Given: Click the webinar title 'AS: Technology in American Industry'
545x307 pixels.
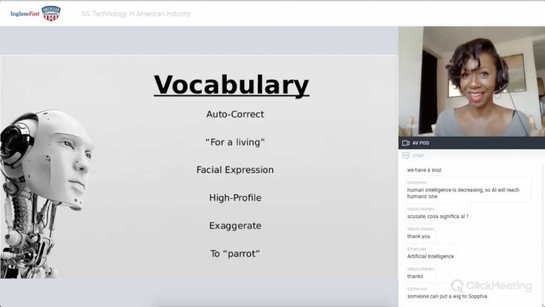Looking at the screenshot, I should click(x=136, y=14).
